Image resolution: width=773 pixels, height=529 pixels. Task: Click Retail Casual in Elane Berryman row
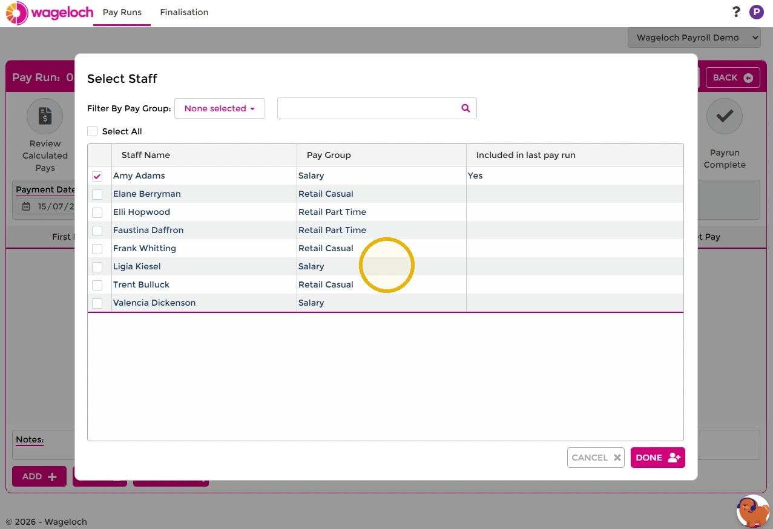(x=326, y=194)
